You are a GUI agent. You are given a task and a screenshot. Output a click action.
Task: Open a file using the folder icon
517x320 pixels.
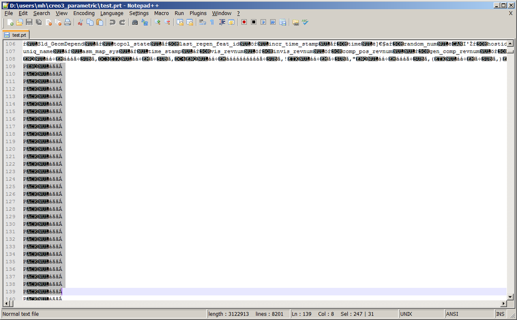tap(20, 22)
